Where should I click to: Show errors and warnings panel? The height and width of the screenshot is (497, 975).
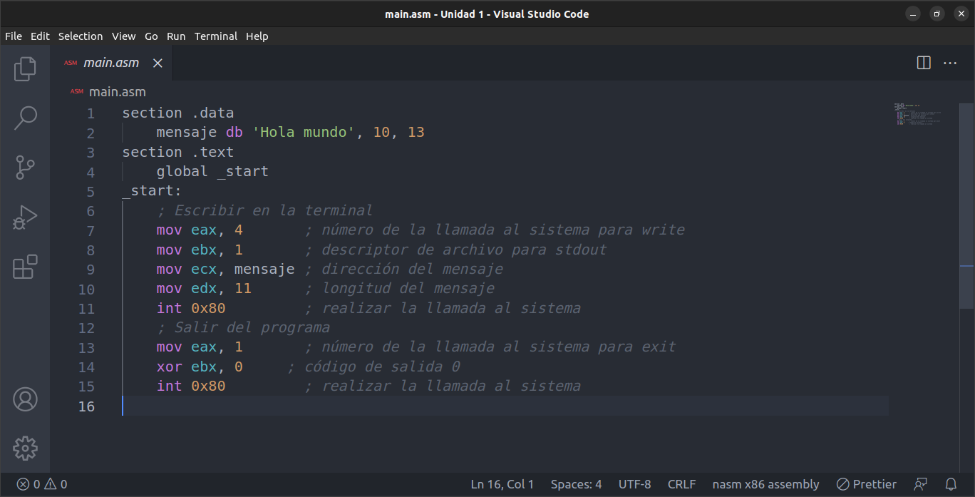click(x=39, y=483)
